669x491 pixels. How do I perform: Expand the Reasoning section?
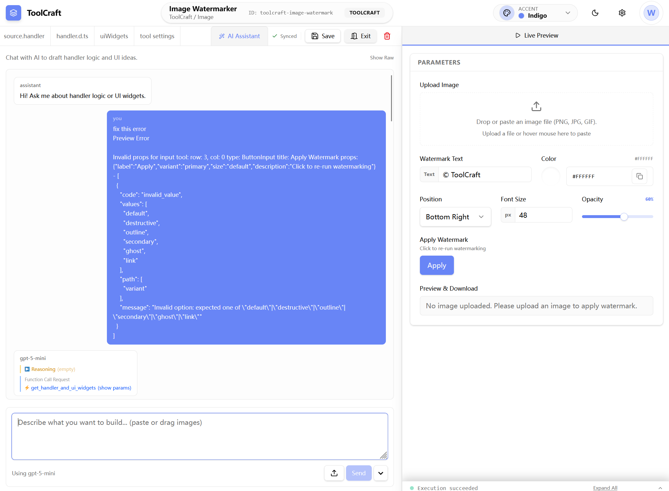(28, 369)
